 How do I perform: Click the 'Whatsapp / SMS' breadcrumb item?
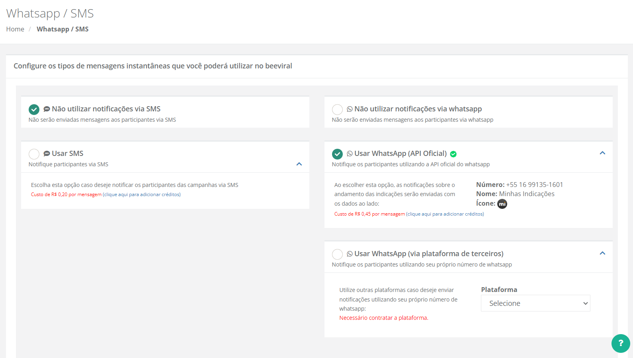(x=63, y=29)
